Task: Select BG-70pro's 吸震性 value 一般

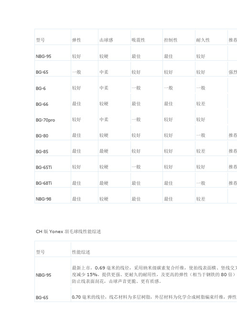Action: 136,119
